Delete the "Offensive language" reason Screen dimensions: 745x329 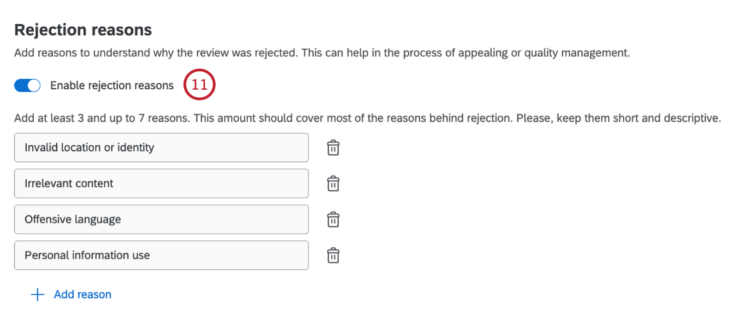(333, 220)
